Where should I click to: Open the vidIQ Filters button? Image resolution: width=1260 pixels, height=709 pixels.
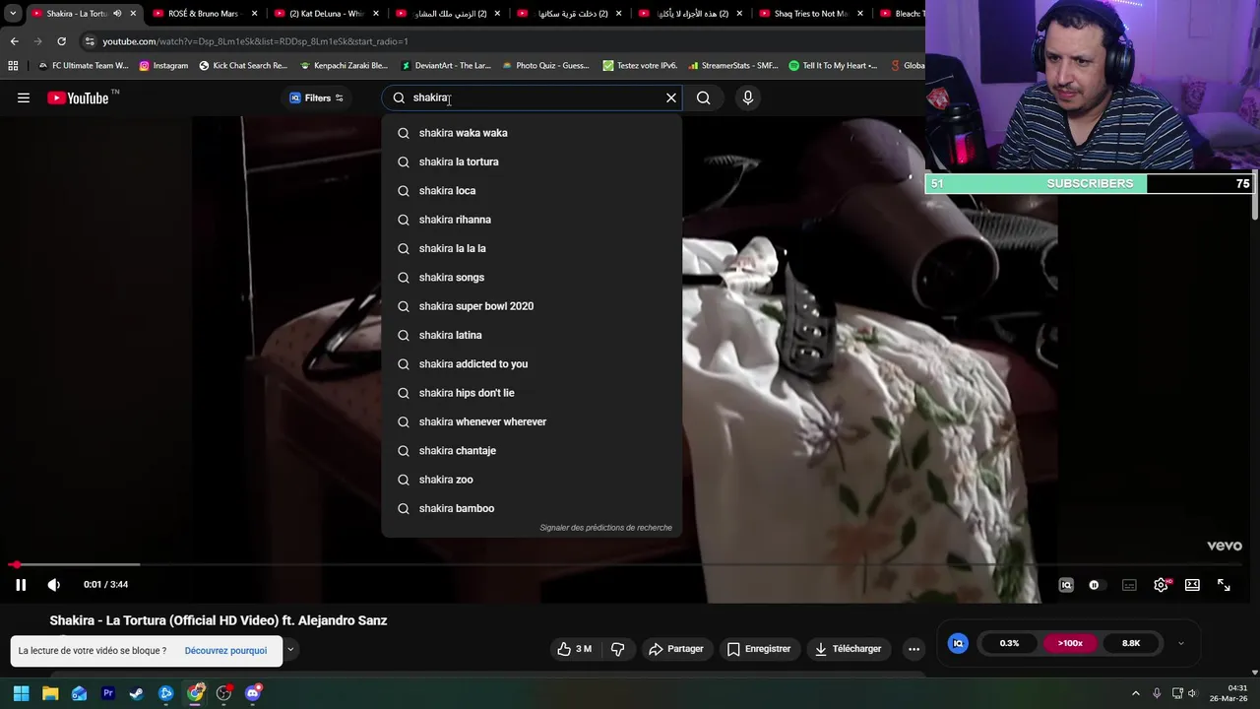click(316, 97)
